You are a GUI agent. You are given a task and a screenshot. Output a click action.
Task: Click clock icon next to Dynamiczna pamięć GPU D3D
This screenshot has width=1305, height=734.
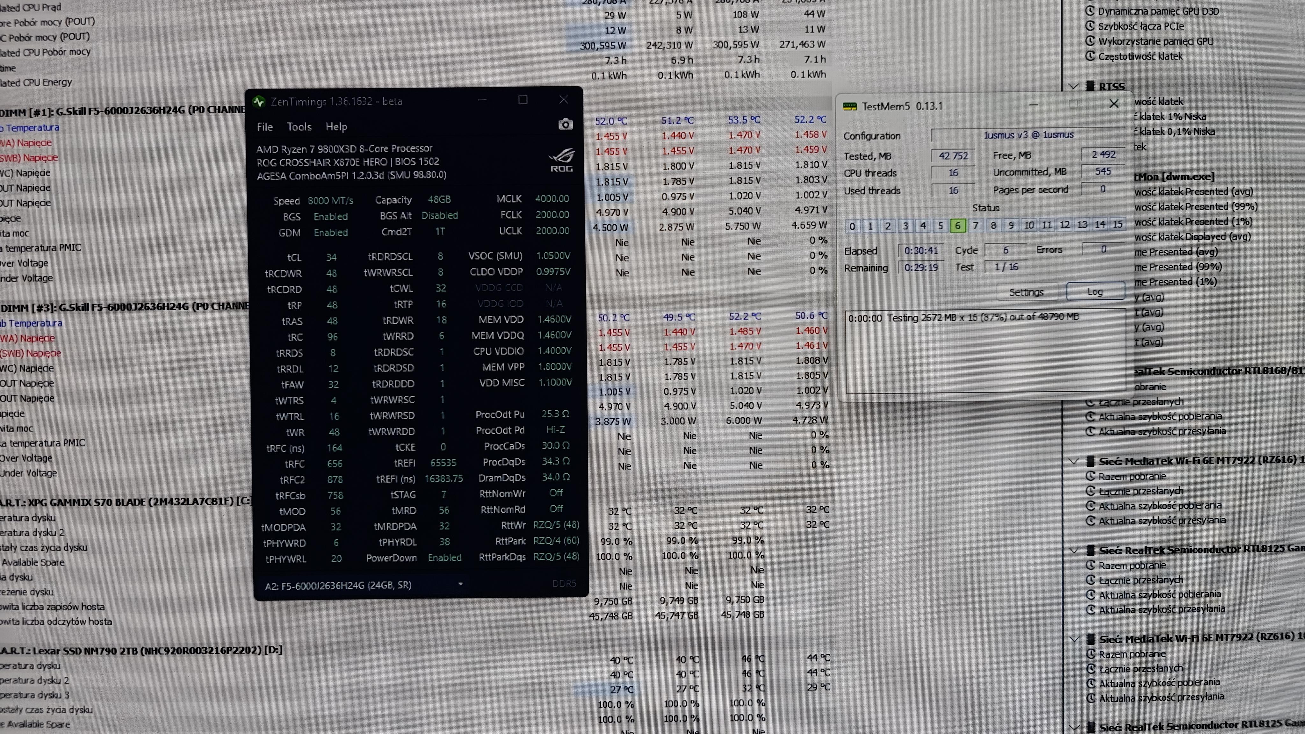[1090, 11]
